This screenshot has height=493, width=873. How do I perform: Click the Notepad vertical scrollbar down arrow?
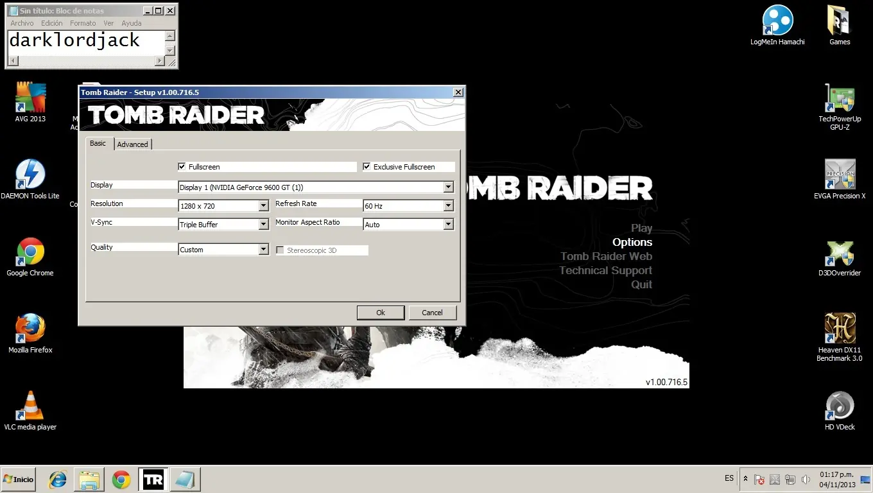pos(170,51)
